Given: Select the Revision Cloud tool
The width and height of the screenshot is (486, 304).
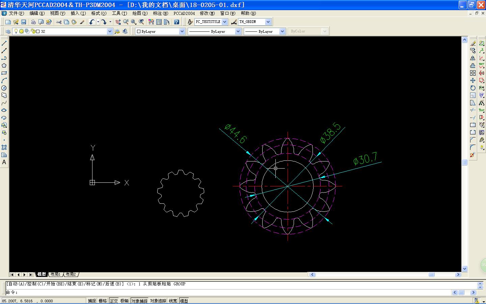Looking at the screenshot, I should click(x=4, y=95).
